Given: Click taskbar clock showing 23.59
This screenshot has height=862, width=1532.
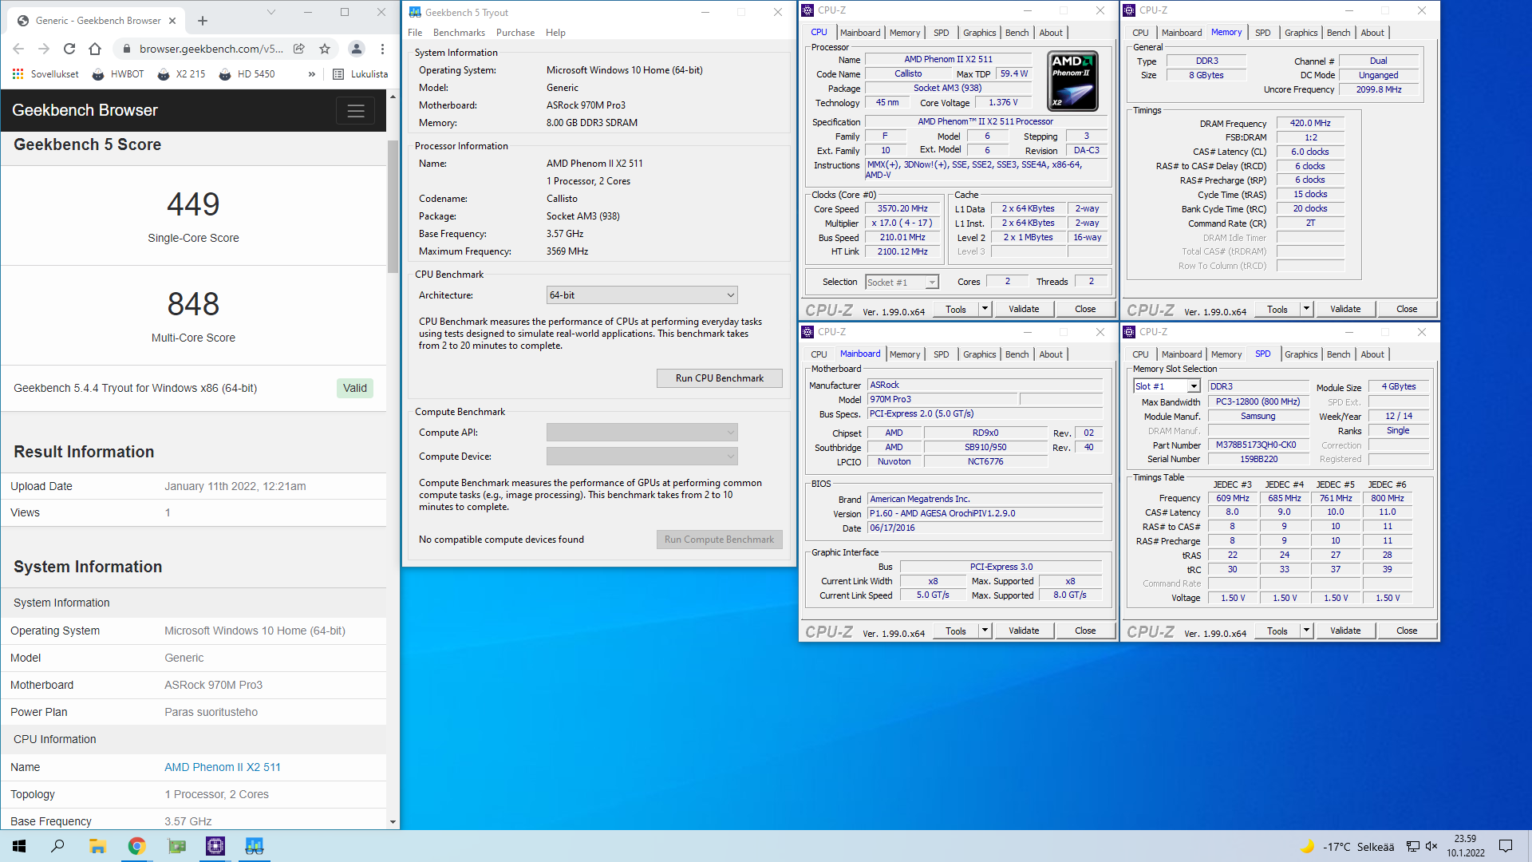Looking at the screenshot, I should click(x=1466, y=846).
